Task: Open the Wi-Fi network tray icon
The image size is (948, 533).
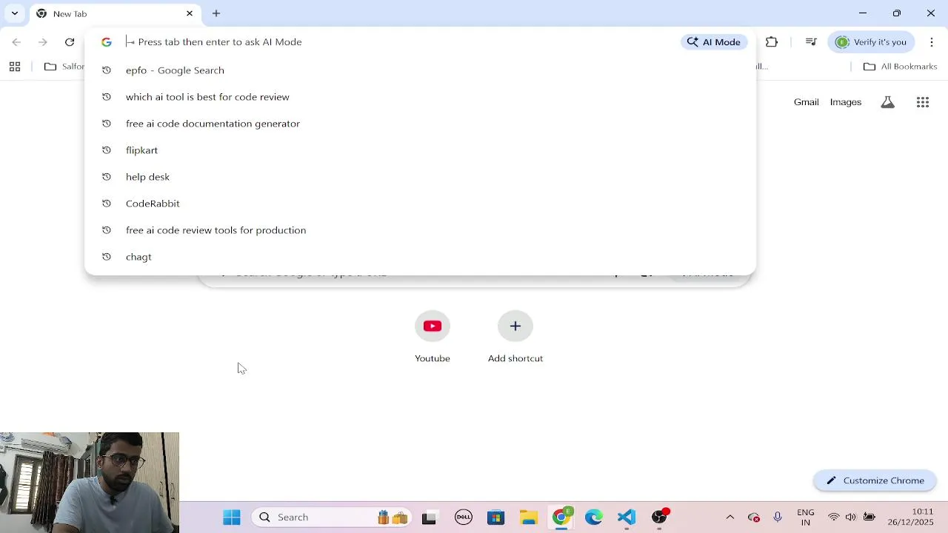Action: coord(834,517)
